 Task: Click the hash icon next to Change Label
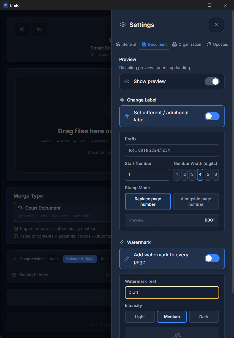pos(121,100)
